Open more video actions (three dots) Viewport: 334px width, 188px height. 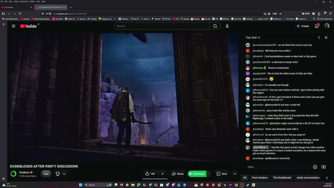pos(235,174)
